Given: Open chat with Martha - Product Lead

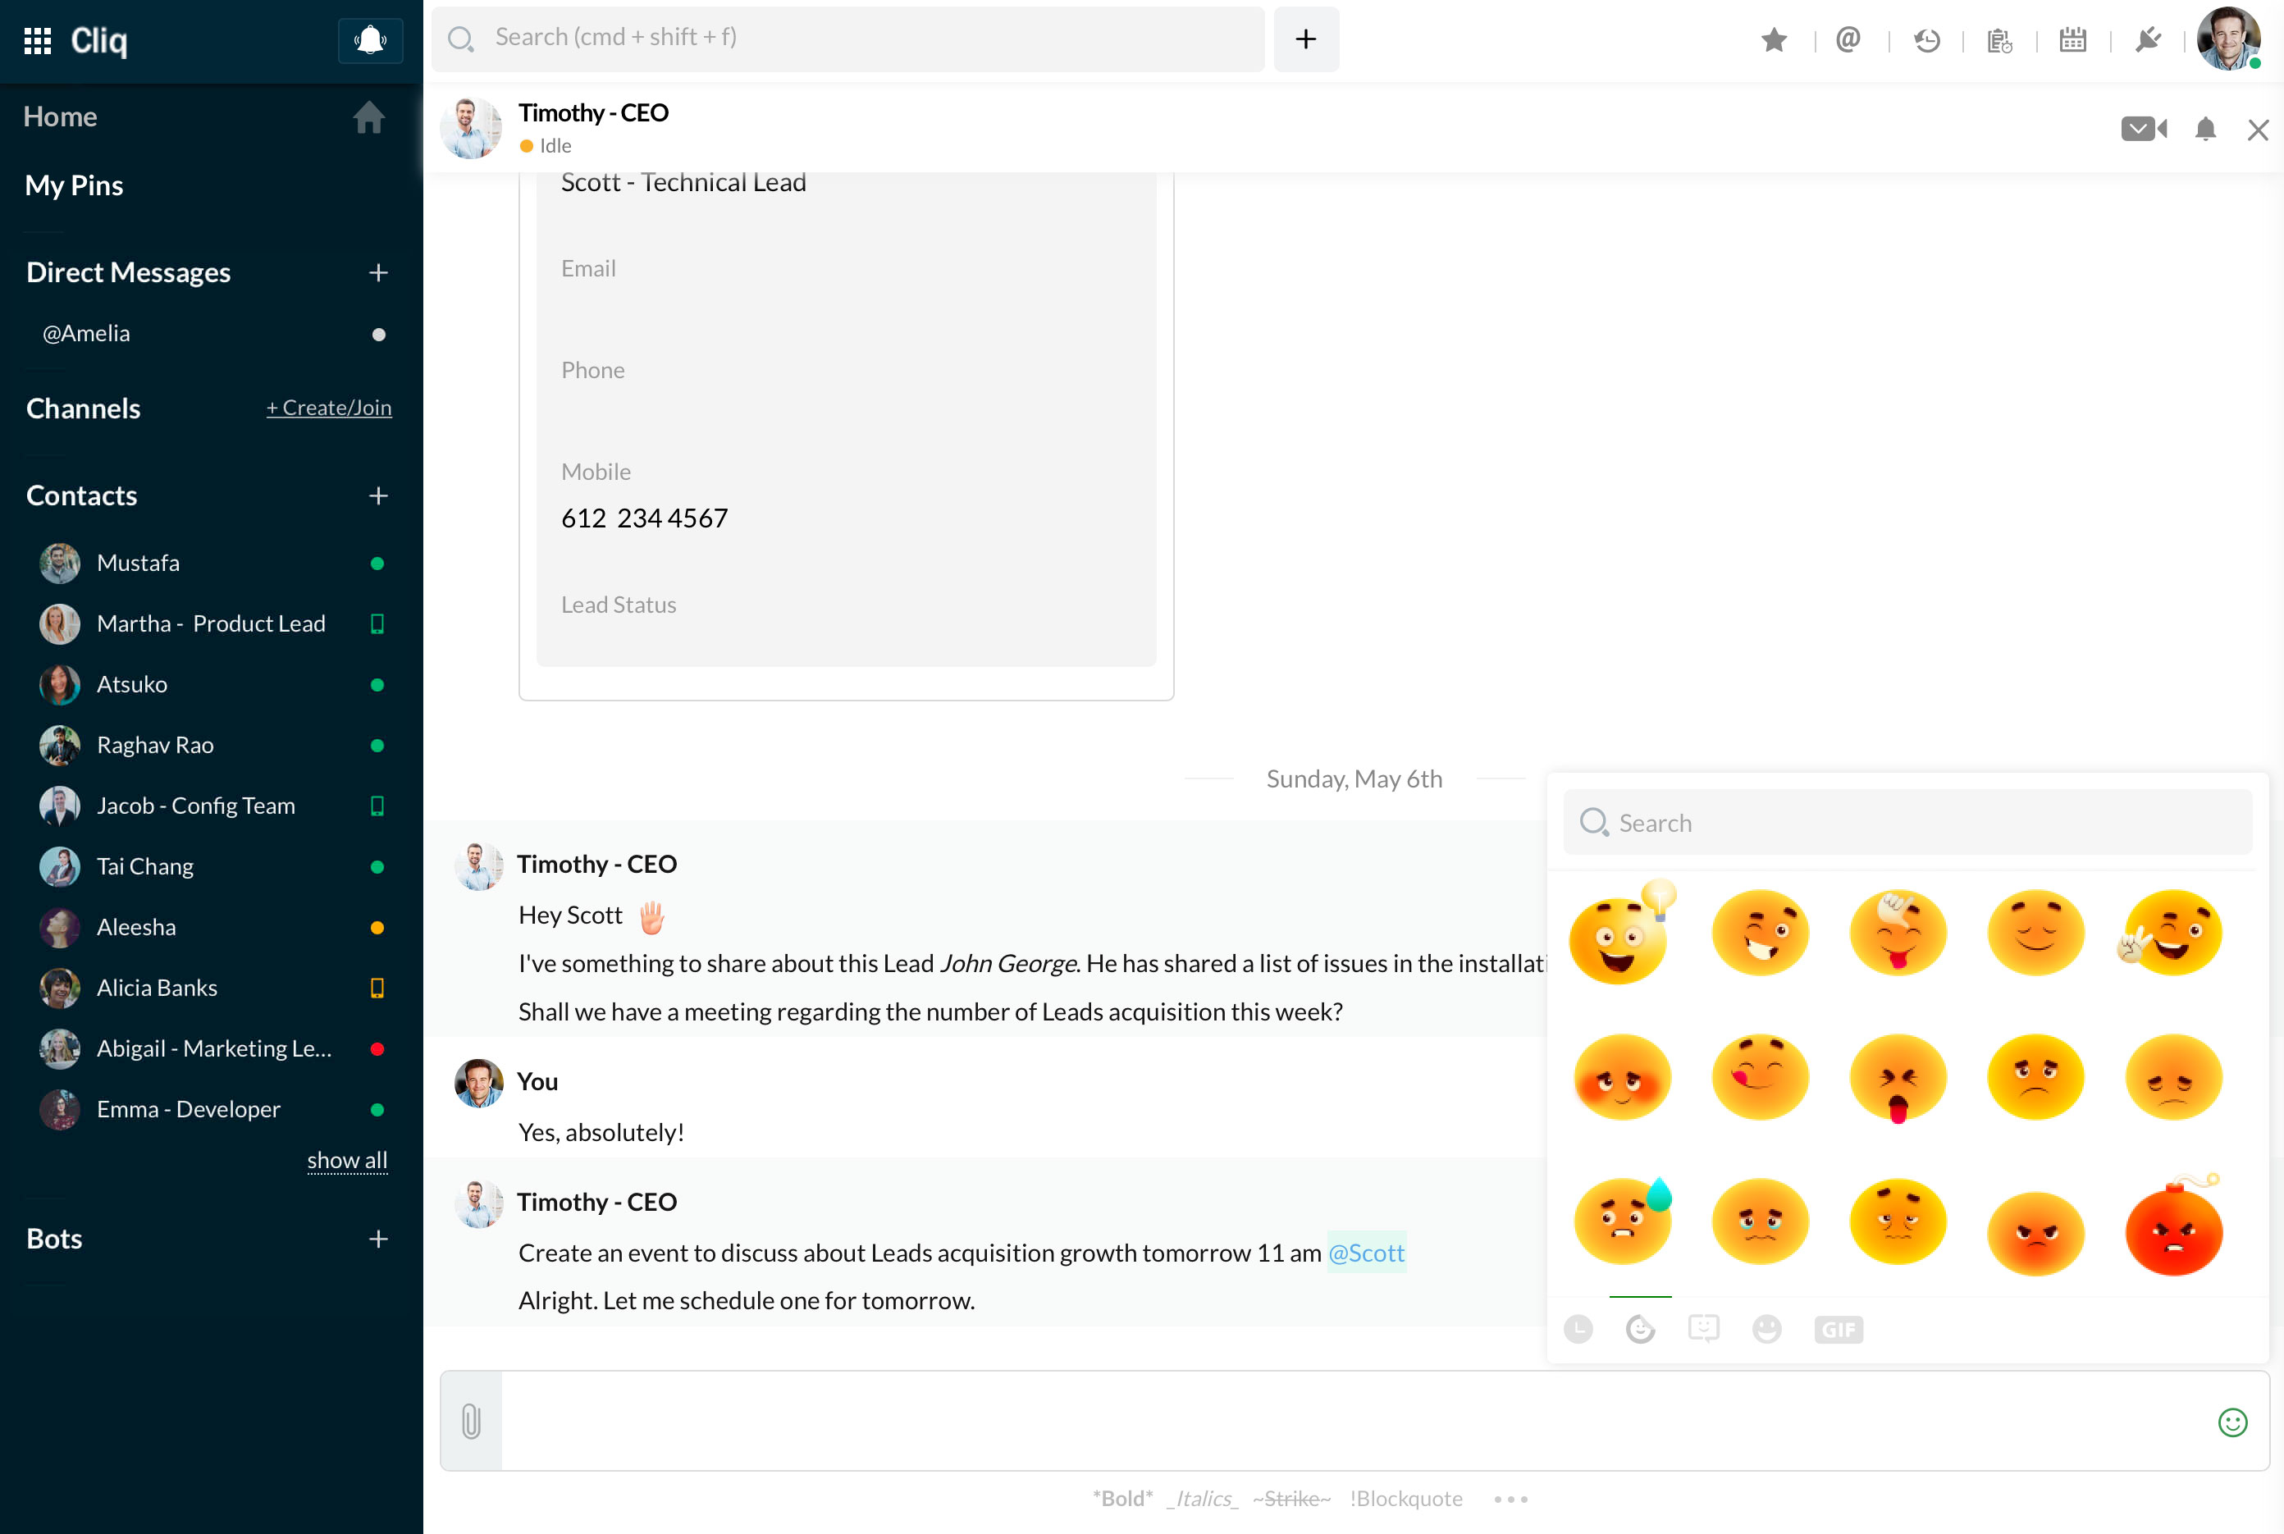Looking at the screenshot, I should click(x=212, y=624).
